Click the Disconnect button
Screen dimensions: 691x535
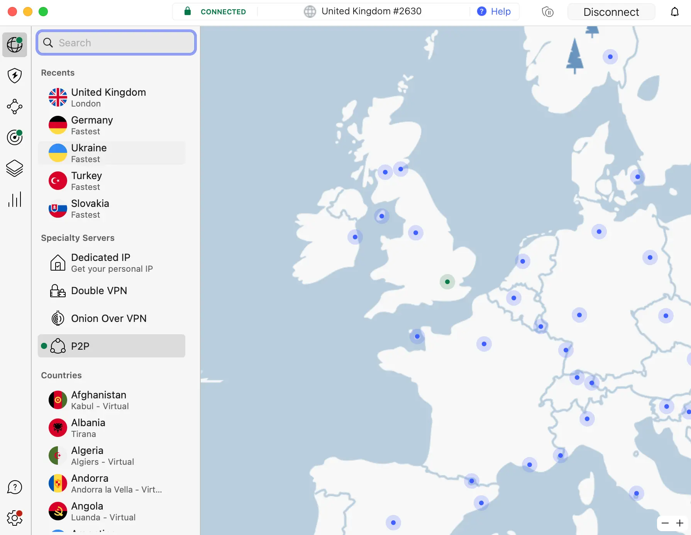[611, 12]
